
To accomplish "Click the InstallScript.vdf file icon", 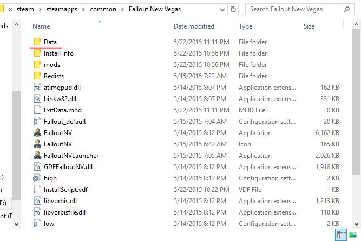I will click(37, 190).
